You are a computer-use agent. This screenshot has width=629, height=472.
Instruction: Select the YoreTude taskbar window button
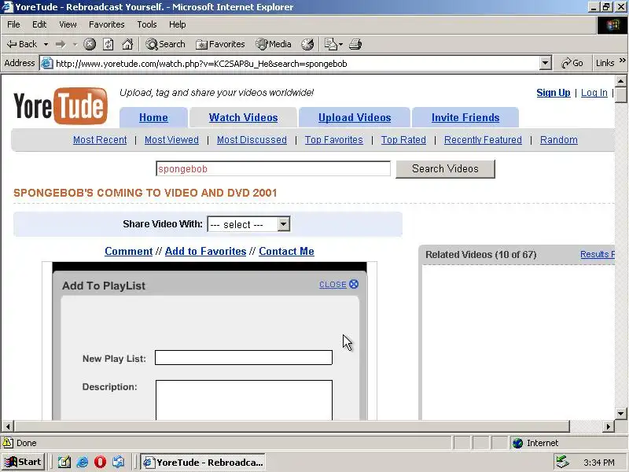204,462
